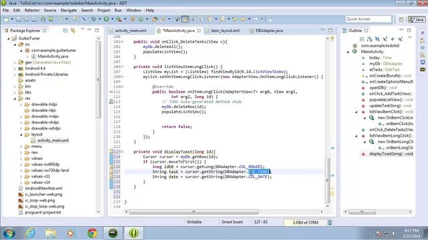This screenshot has width=428, height=240.
Task: Click the Next Annotation toolbar icon
Action: tap(209, 19)
